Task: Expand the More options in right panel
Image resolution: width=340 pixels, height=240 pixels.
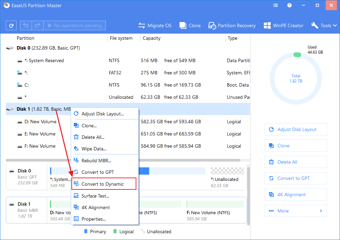Action: tap(296, 211)
